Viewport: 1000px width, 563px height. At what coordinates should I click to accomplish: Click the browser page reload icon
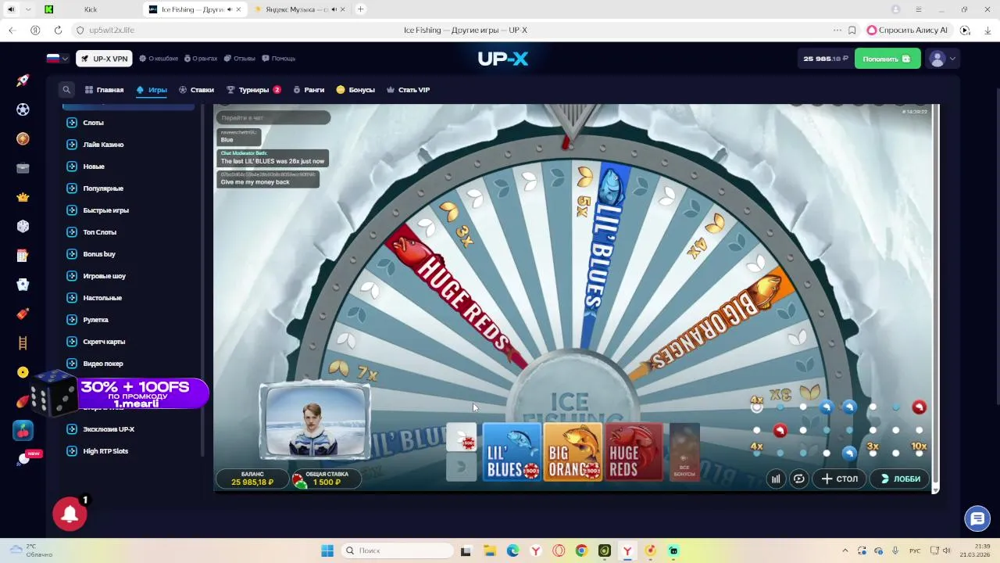(x=58, y=30)
